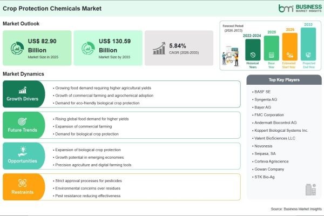Click 'Expansion of biological crop protection' bullet

[x=87, y=150]
